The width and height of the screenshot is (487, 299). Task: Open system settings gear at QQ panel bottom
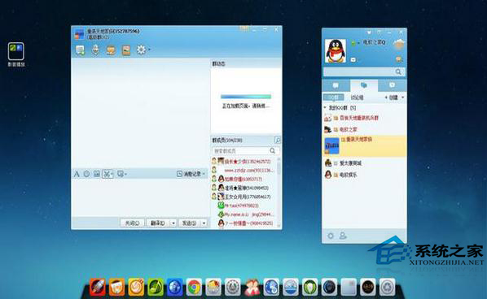point(331,236)
